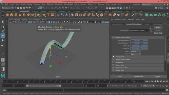
Task: Open the Workspace Maya Classic dropdown
Action: point(154,4)
